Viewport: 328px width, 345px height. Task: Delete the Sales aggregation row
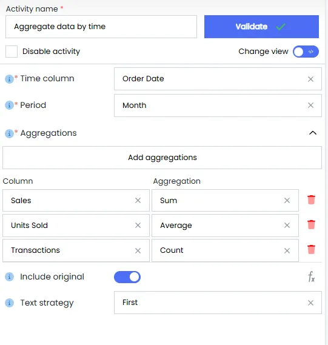click(311, 199)
